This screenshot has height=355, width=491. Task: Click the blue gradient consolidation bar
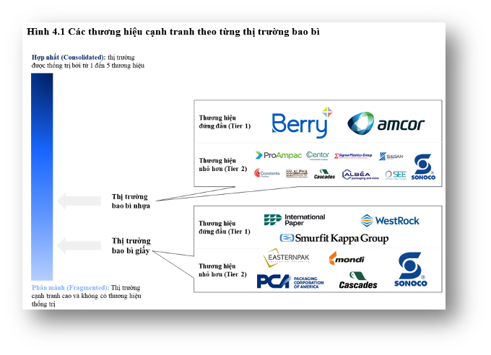[42, 175]
